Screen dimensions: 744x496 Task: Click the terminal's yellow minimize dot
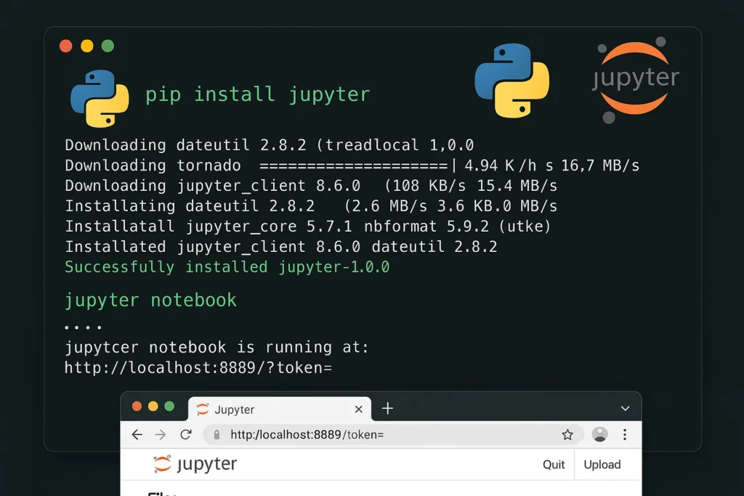pos(87,46)
